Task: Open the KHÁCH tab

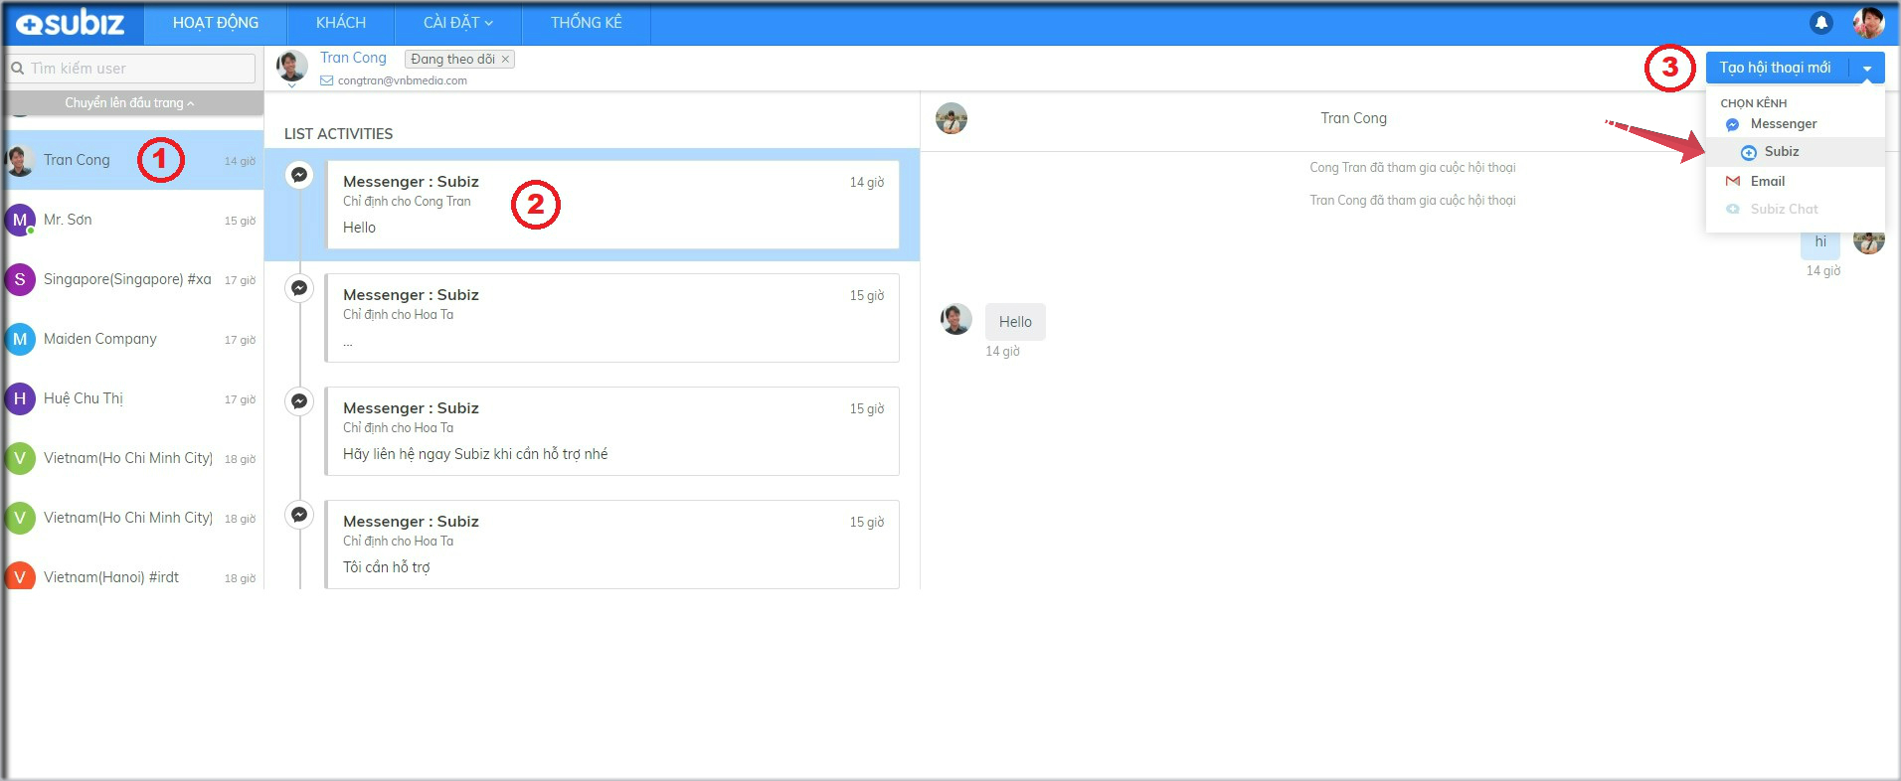Action: [x=341, y=23]
